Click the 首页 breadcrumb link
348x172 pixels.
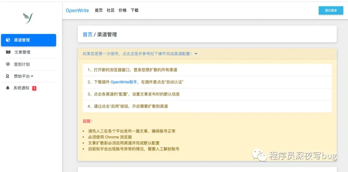(87, 34)
